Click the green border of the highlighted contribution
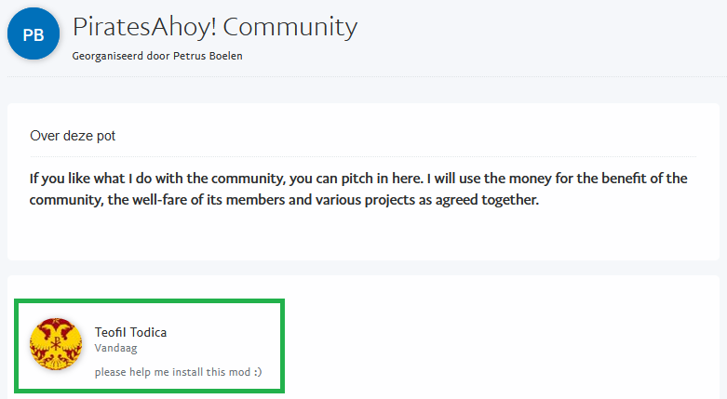 pos(149,301)
